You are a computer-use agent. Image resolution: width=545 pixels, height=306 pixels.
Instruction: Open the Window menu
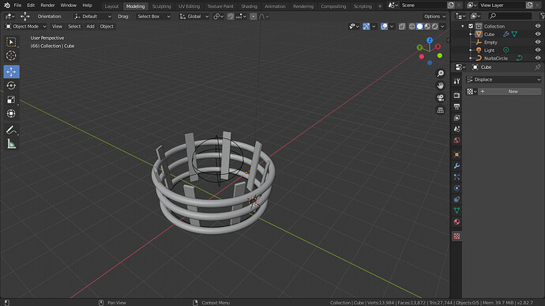[x=68, y=6]
